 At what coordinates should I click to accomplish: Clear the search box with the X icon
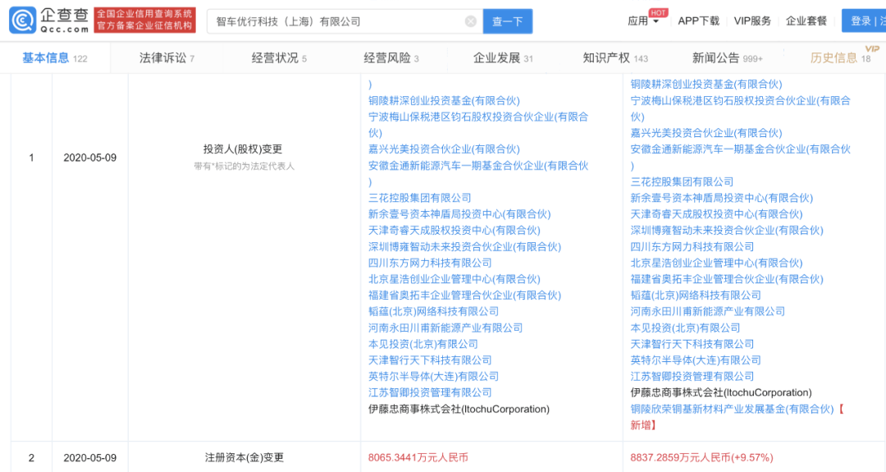point(470,21)
